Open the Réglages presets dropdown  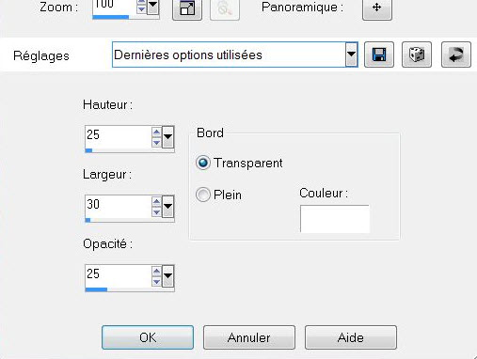(351, 55)
